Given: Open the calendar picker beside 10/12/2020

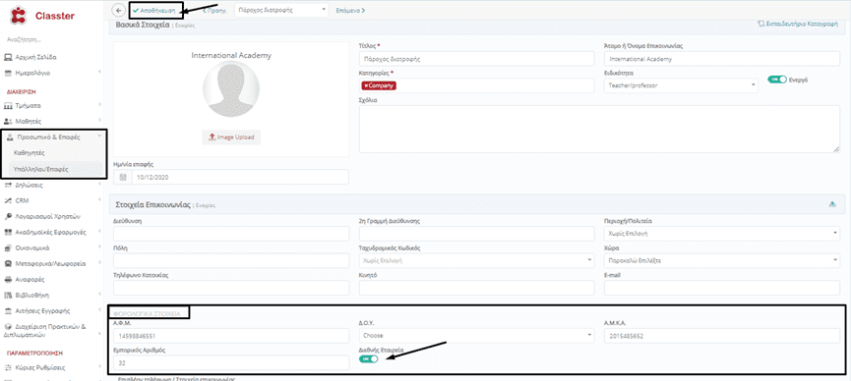Looking at the screenshot, I should (123, 177).
